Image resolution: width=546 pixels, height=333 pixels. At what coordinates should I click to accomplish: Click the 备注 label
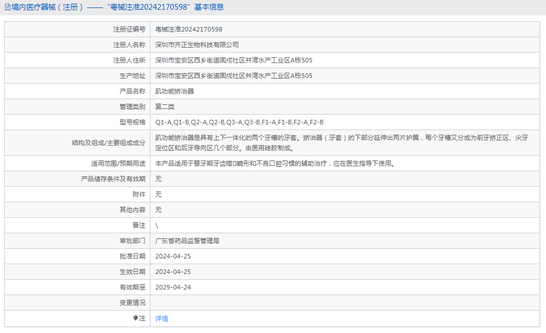(x=139, y=226)
